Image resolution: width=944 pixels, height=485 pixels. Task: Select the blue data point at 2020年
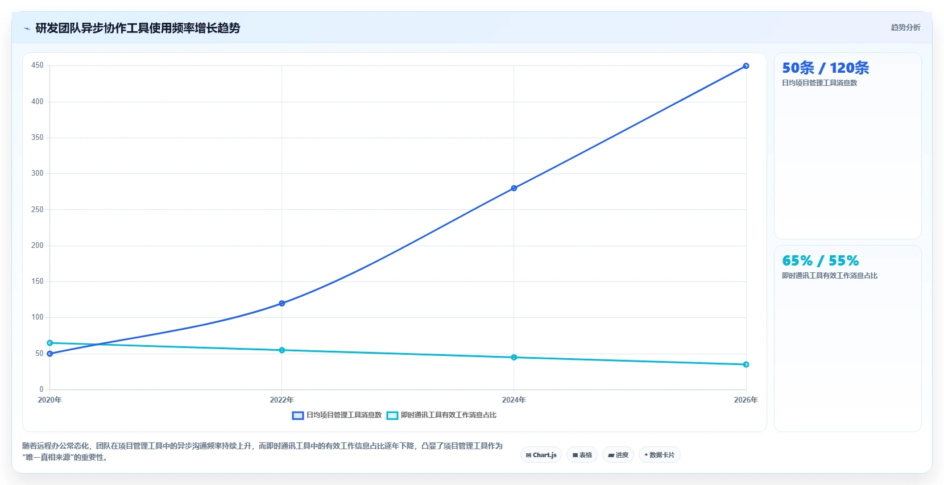coord(50,354)
